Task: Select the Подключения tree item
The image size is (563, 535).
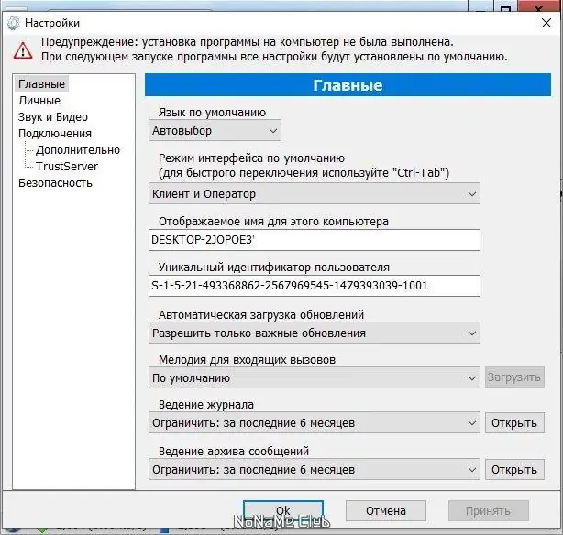Action: click(x=55, y=134)
